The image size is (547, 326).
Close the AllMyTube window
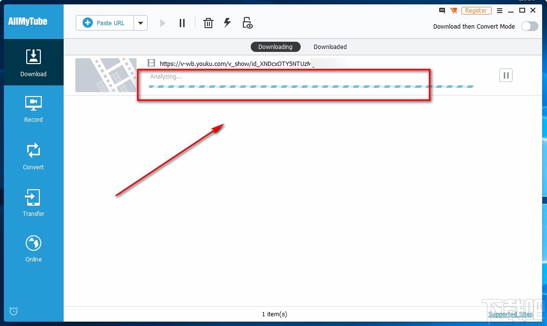(533, 11)
